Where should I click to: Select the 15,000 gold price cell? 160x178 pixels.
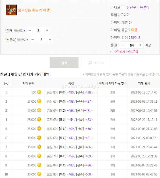(x=28, y=110)
